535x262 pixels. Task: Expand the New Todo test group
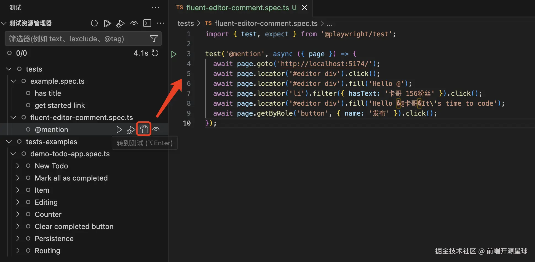[18, 166]
